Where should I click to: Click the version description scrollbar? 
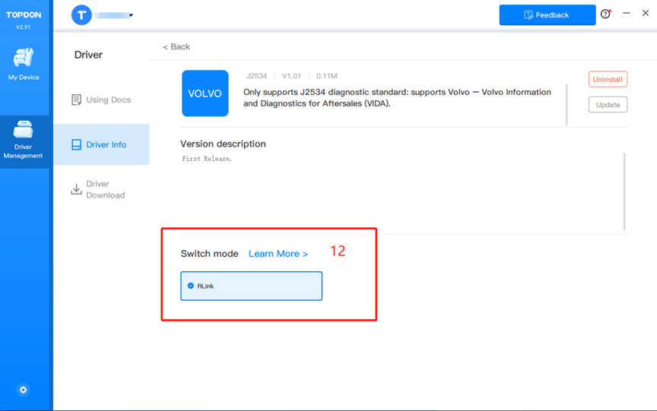coord(624,191)
